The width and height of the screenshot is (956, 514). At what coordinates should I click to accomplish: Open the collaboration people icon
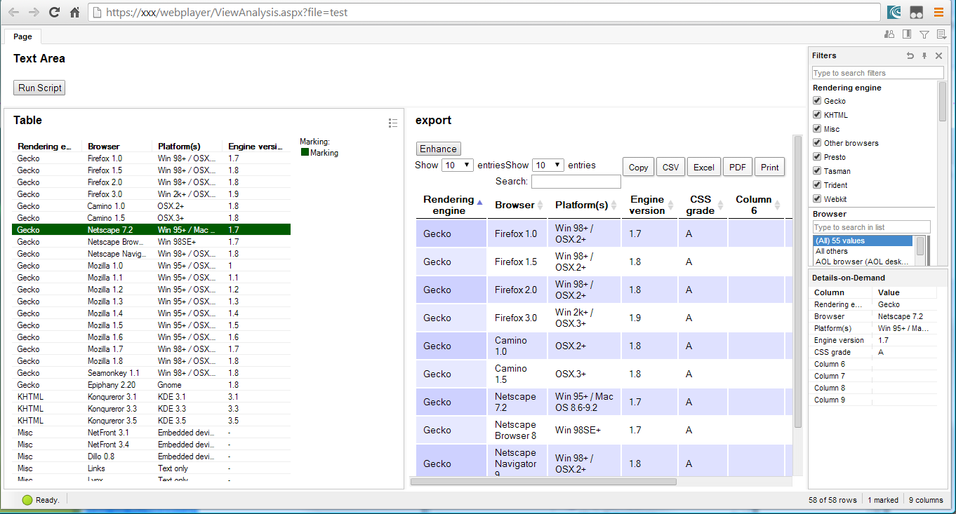click(x=889, y=34)
